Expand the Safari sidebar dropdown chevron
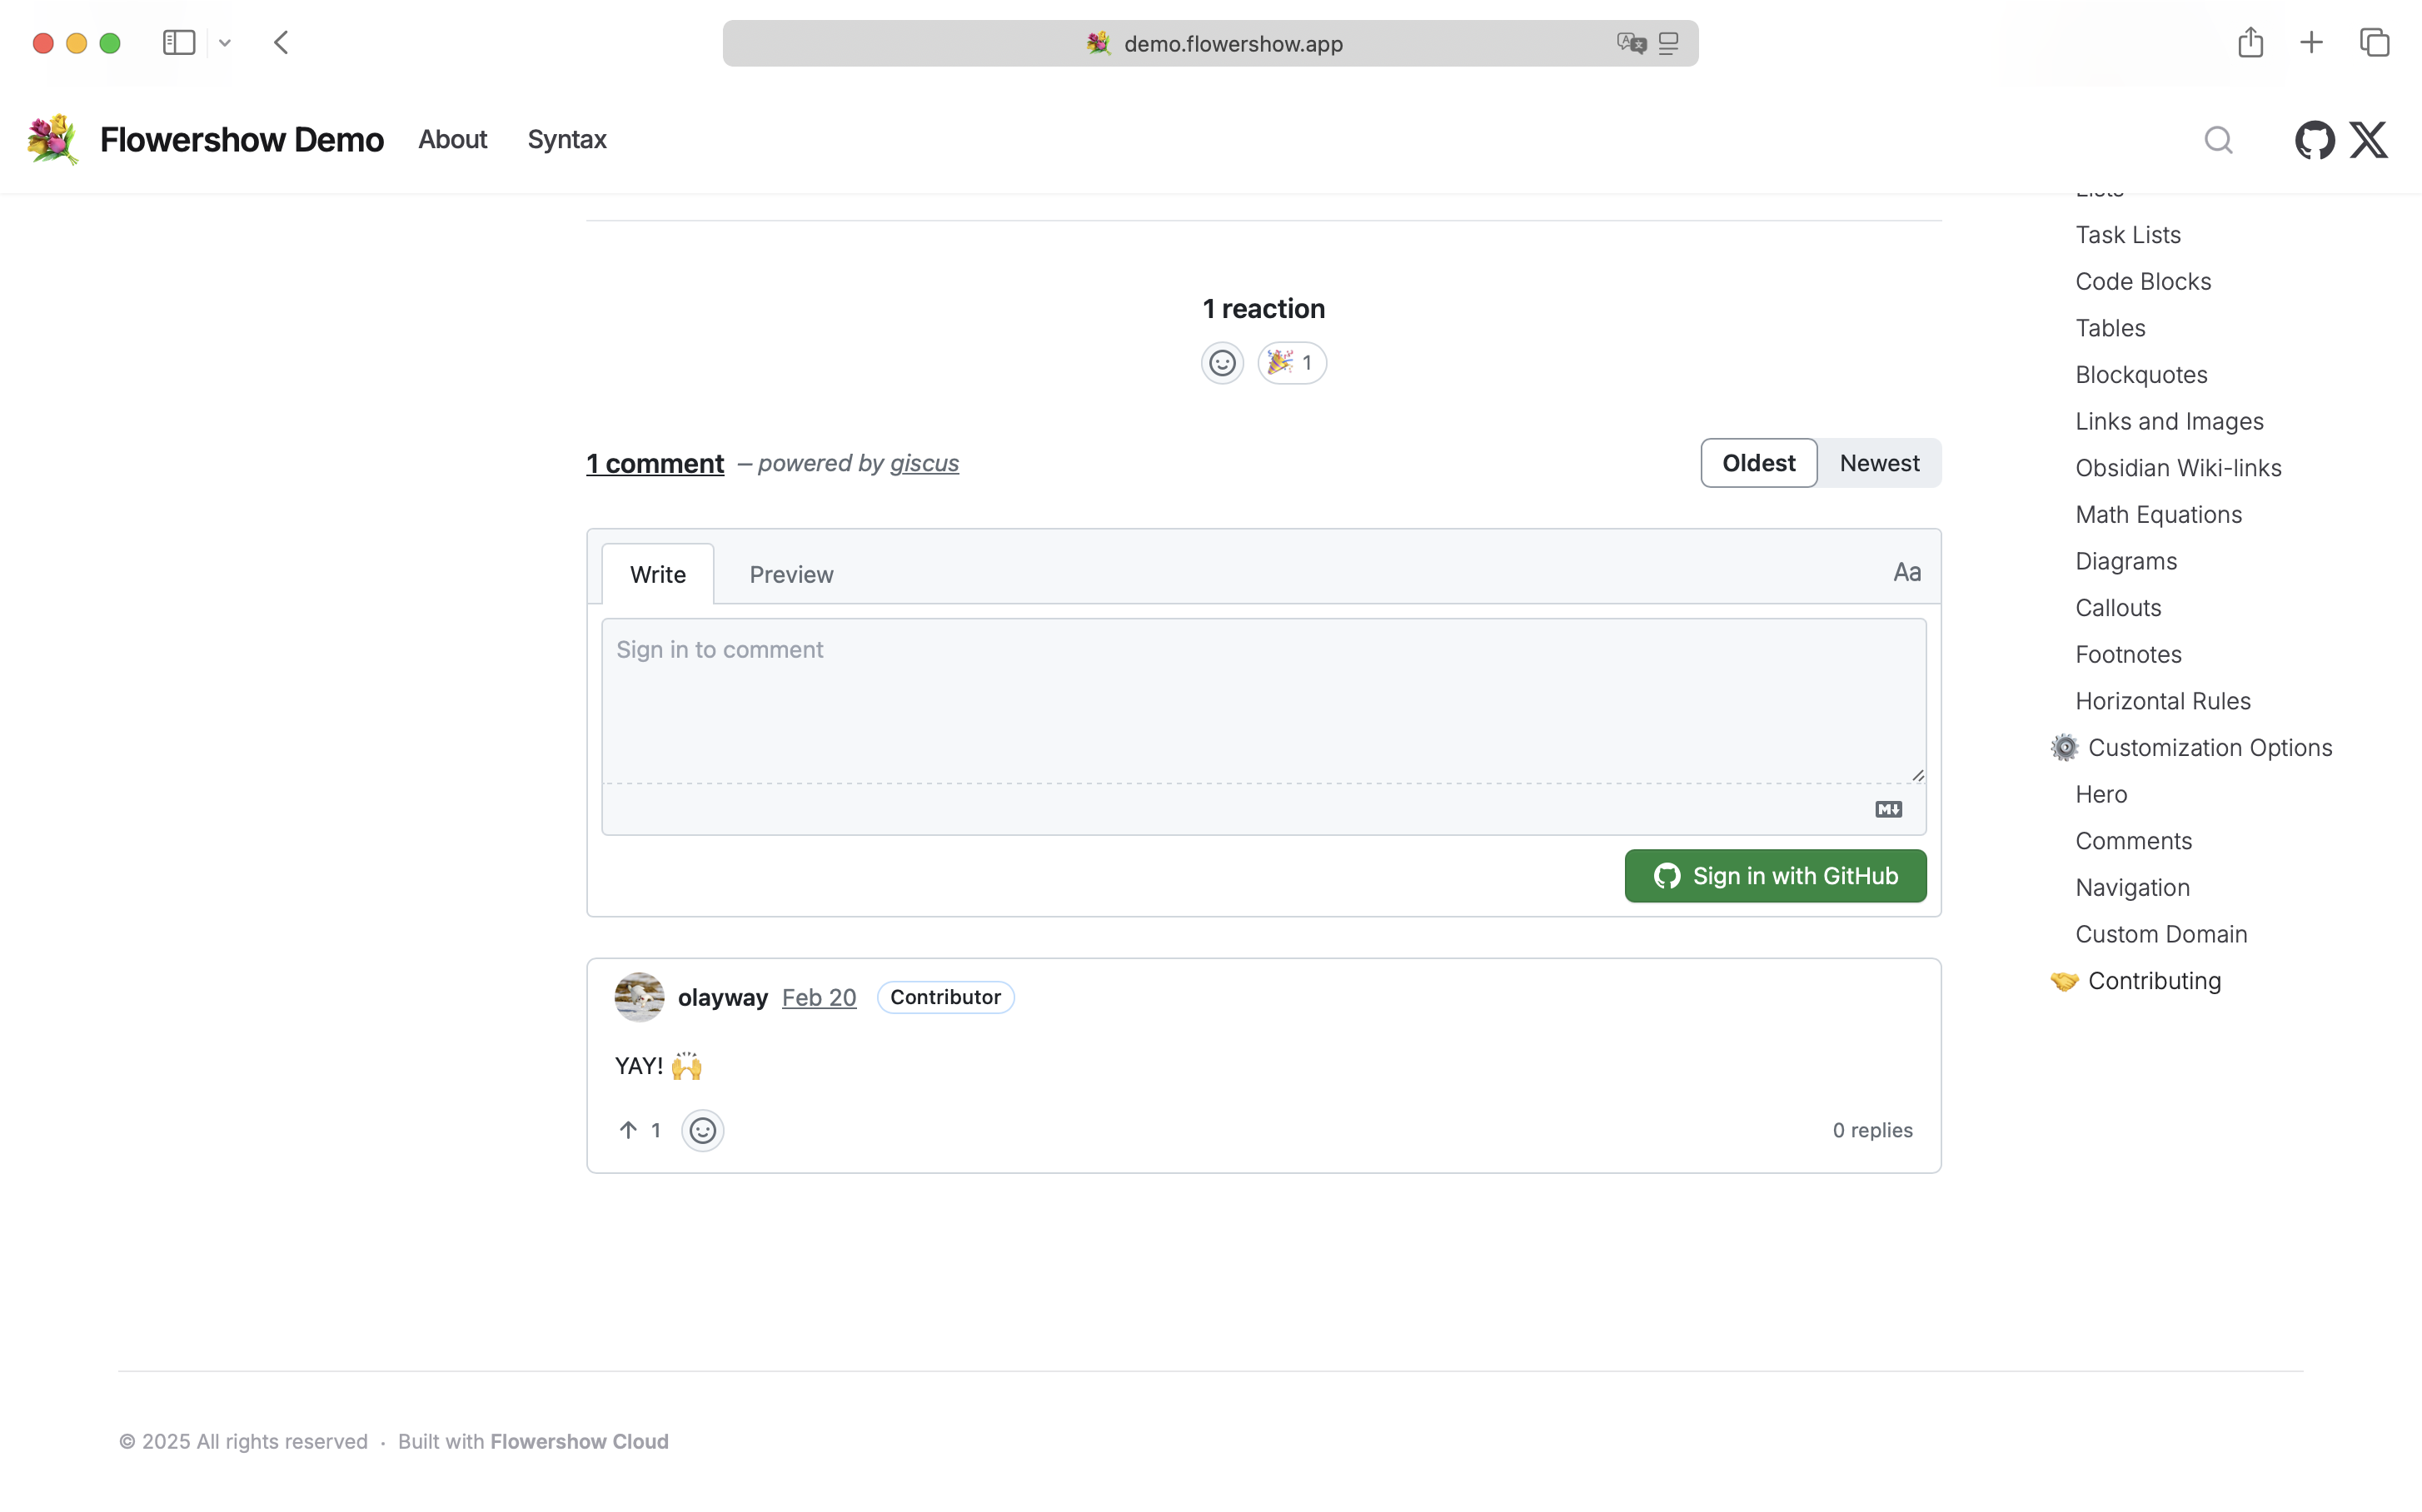The image size is (2422, 1512). click(x=225, y=43)
